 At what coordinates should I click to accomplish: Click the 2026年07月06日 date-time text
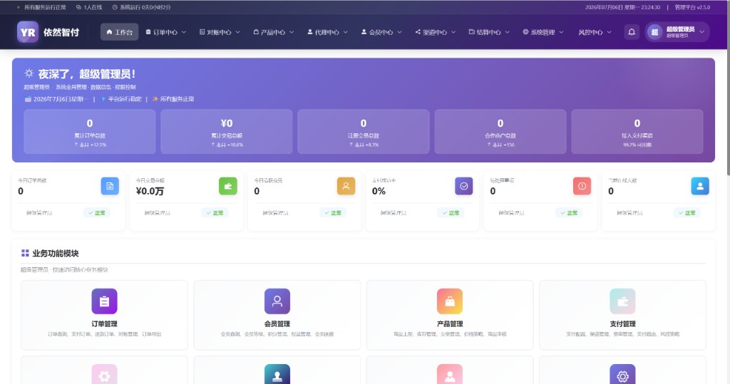(x=623, y=7)
